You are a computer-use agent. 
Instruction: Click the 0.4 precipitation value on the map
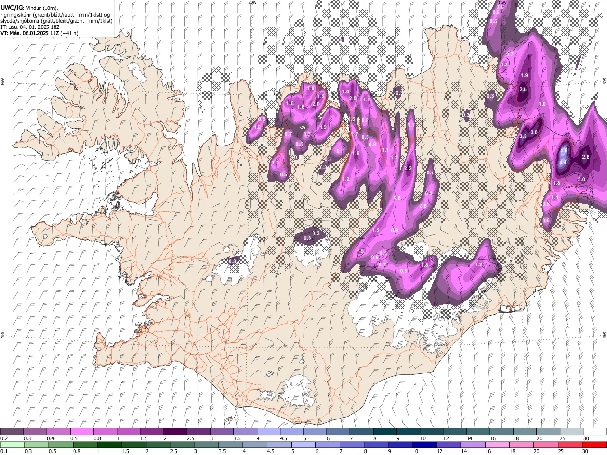[x=430, y=173]
